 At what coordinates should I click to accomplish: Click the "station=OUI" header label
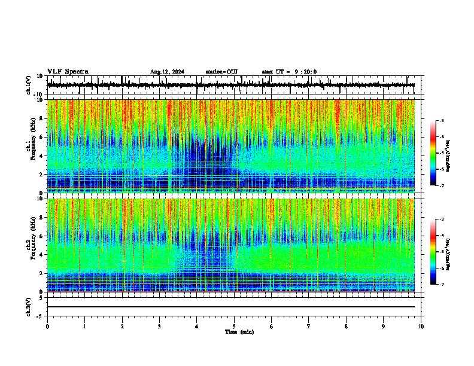221,72
